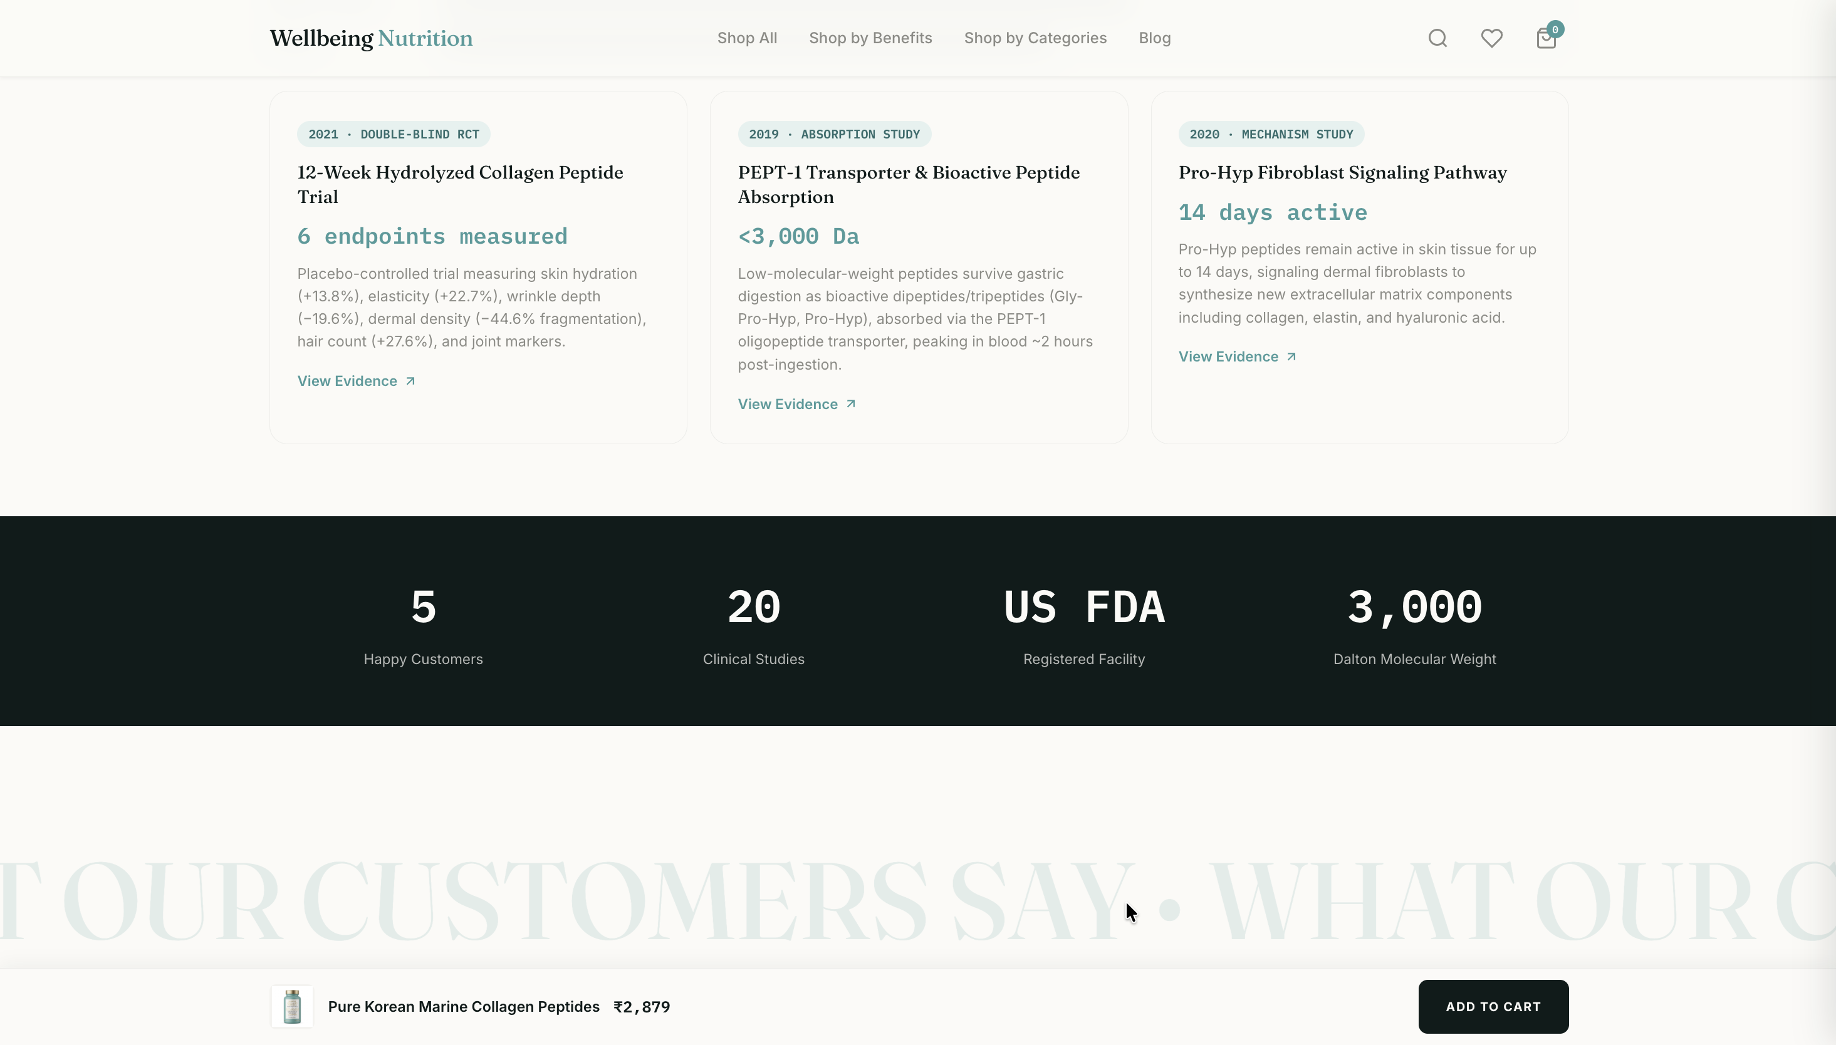View Evidence for PEPT-1 Transporter Absorption study
The width and height of the screenshot is (1836, 1045).
796,404
